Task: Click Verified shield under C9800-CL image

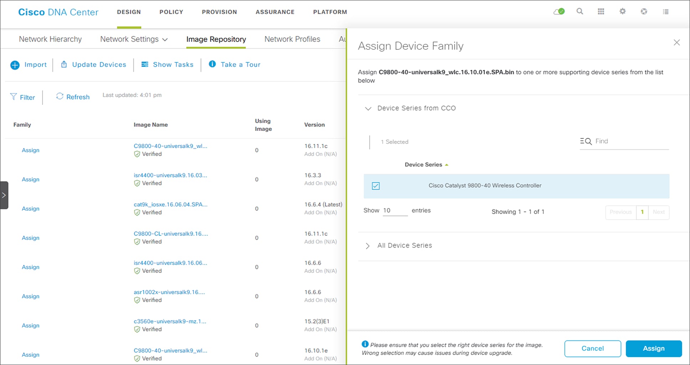Action: tap(137, 242)
